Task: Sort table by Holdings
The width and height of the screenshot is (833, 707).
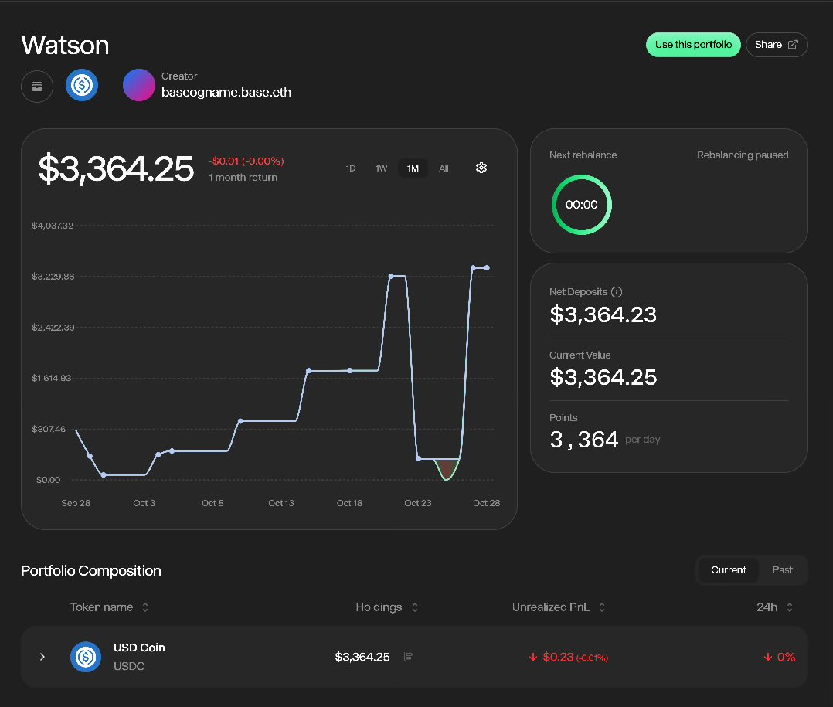Action: click(x=386, y=607)
